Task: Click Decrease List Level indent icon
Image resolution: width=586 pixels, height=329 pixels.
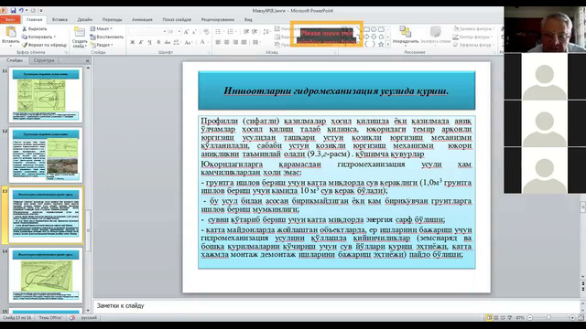Action: (246, 32)
